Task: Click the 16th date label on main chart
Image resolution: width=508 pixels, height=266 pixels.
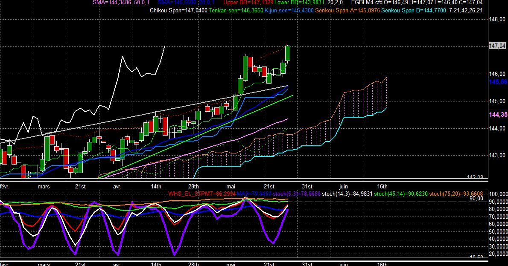Action: pyautogui.click(x=382, y=186)
